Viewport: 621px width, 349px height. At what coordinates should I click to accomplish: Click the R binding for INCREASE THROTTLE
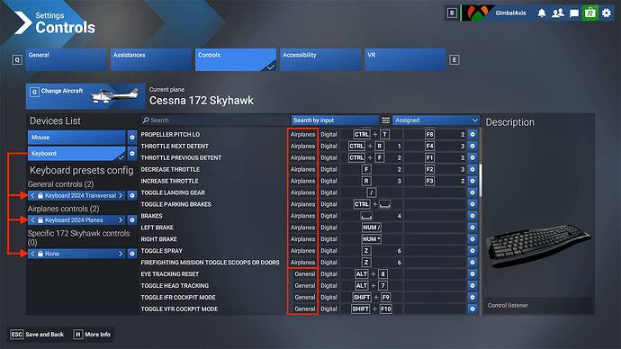coord(366,181)
